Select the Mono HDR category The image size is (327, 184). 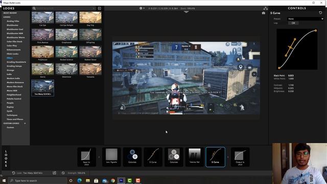click(x=12, y=90)
